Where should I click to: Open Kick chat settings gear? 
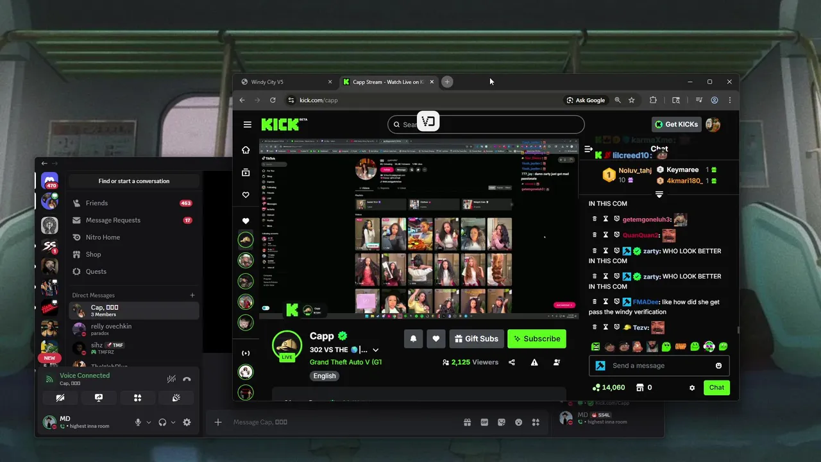click(692, 388)
